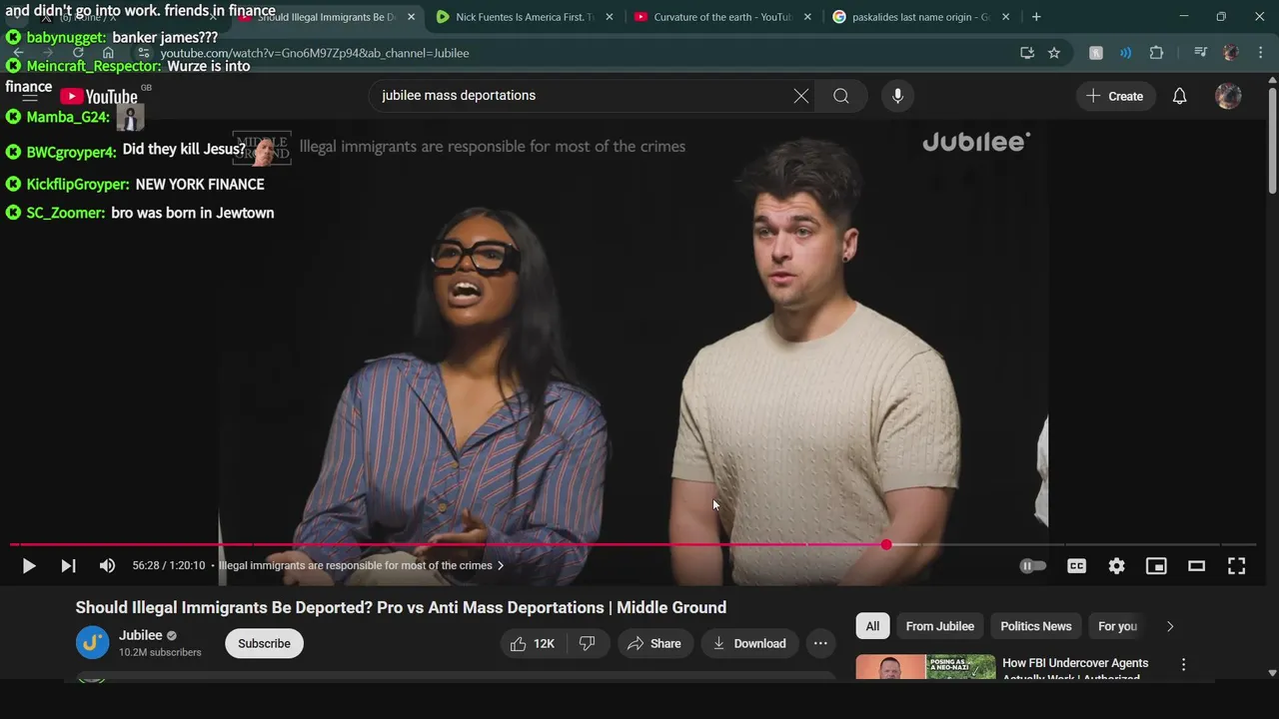The height and width of the screenshot is (719, 1279).
Task: Open YouTube notifications bell
Action: point(1179,96)
